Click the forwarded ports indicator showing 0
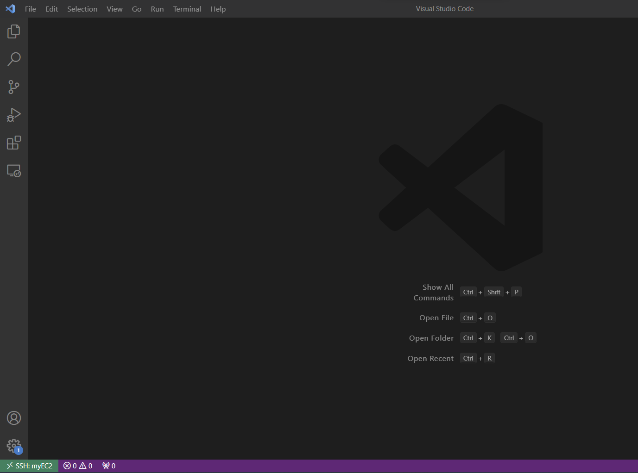Image resolution: width=638 pixels, height=473 pixels. click(109, 466)
